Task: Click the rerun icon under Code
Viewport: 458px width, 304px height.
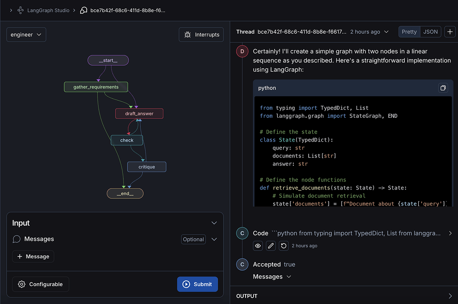Action: click(283, 246)
